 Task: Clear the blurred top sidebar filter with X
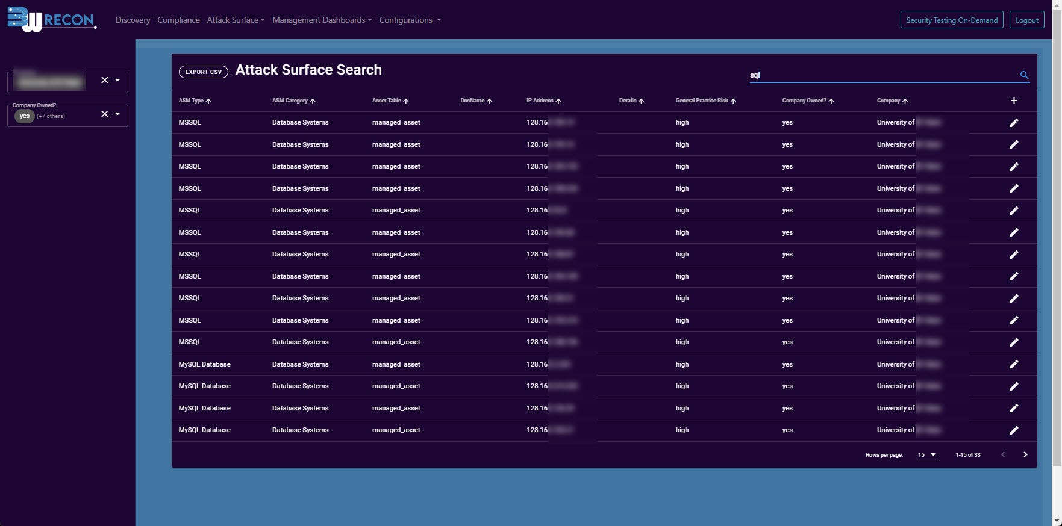[105, 80]
